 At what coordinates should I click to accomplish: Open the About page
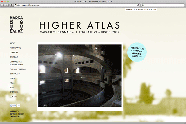[x=12, y=43]
